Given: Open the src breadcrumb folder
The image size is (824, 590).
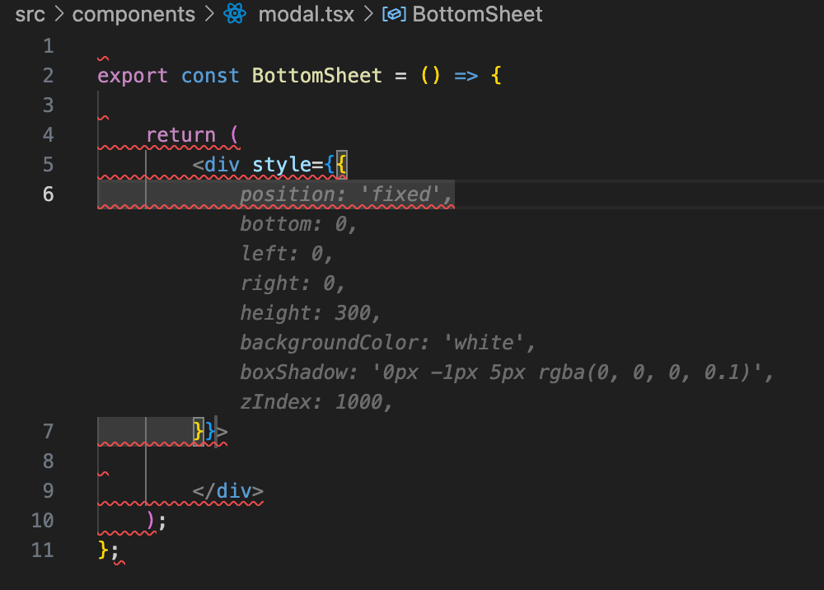Looking at the screenshot, I should (30, 14).
